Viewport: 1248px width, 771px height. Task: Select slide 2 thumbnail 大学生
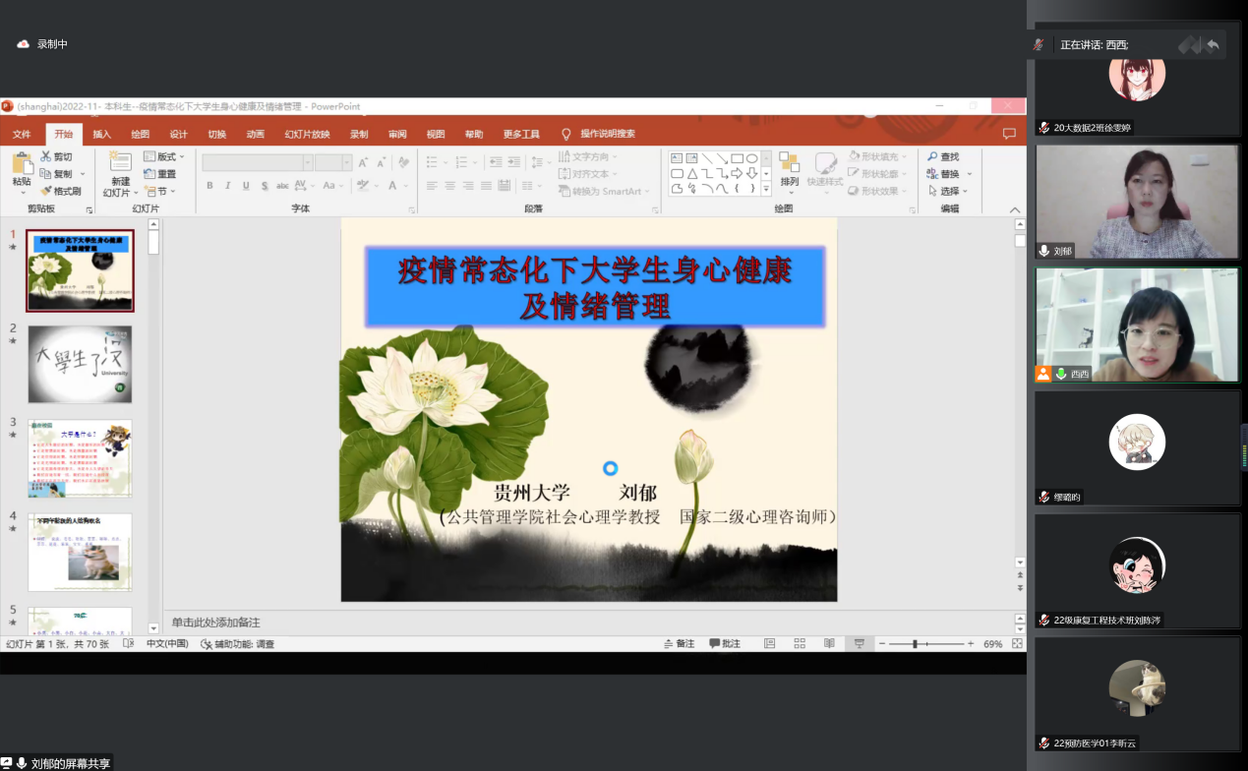click(80, 364)
